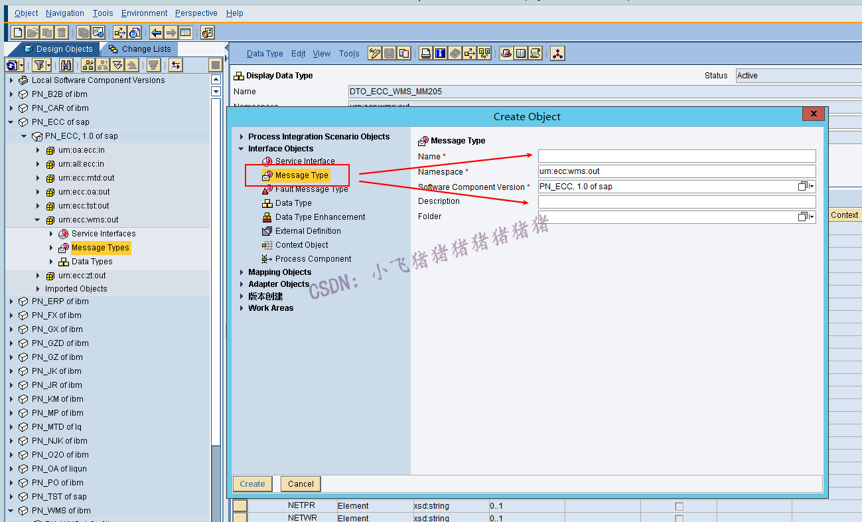Click the binoculars find icon in navigation toolbar
Viewport: 862px width, 522px height.
point(66,64)
